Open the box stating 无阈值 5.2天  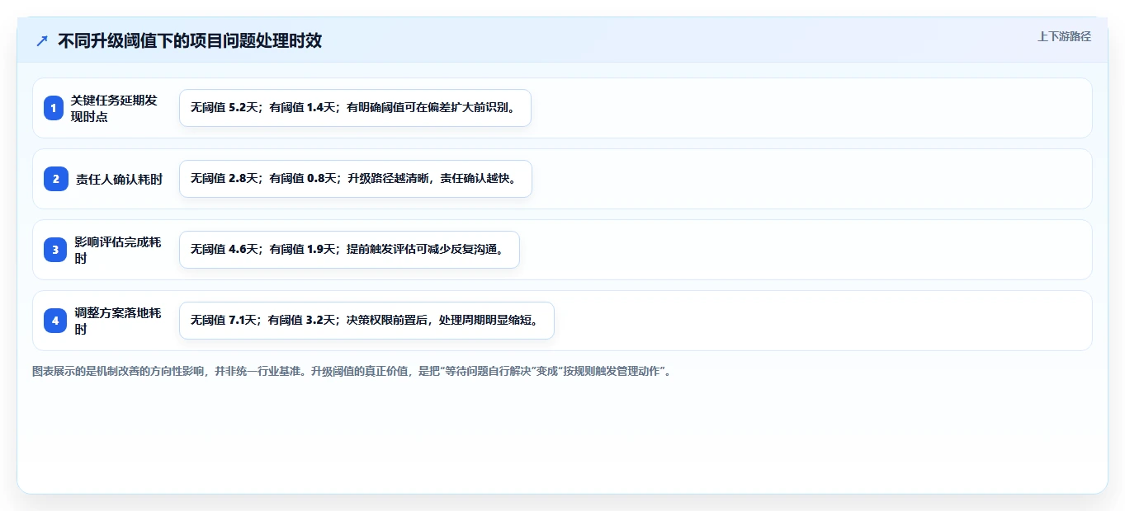(x=355, y=108)
